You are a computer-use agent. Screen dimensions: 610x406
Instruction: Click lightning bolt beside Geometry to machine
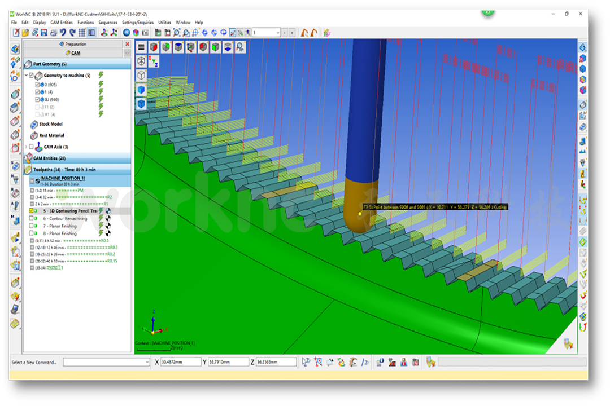tap(101, 74)
